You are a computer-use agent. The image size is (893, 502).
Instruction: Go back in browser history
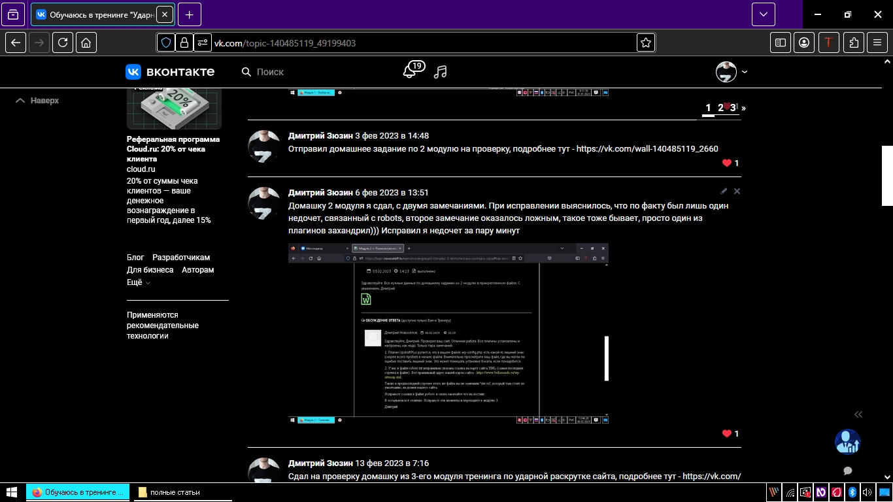(x=16, y=42)
